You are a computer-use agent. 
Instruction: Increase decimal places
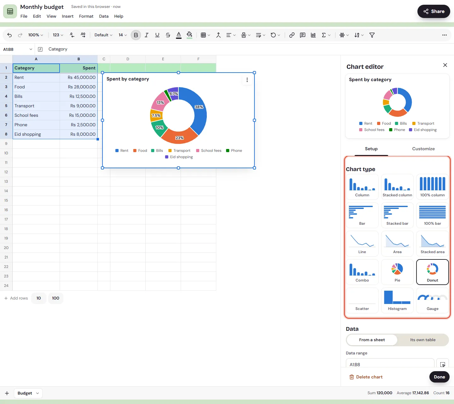click(83, 35)
